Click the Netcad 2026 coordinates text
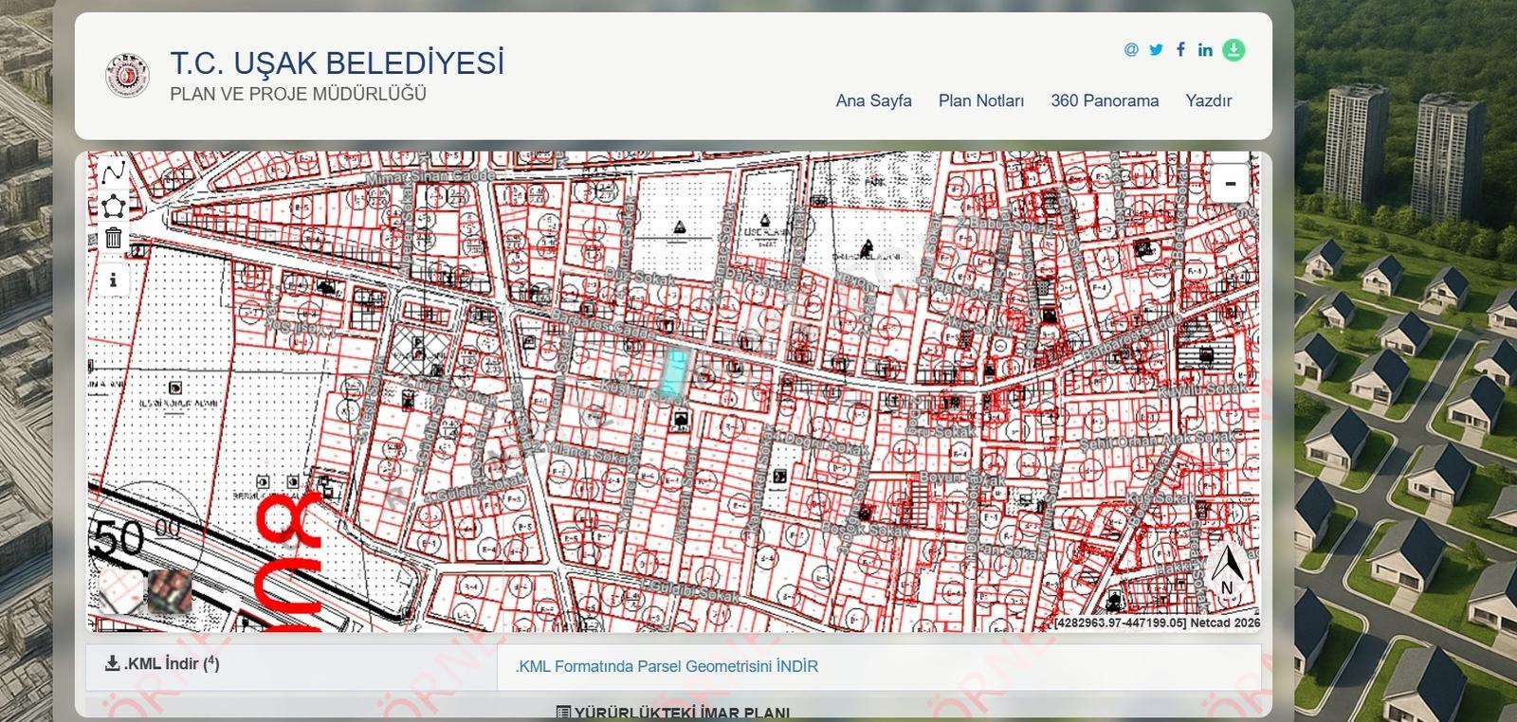The height and width of the screenshot is (722, 1517). click(x=1157, y=623)
